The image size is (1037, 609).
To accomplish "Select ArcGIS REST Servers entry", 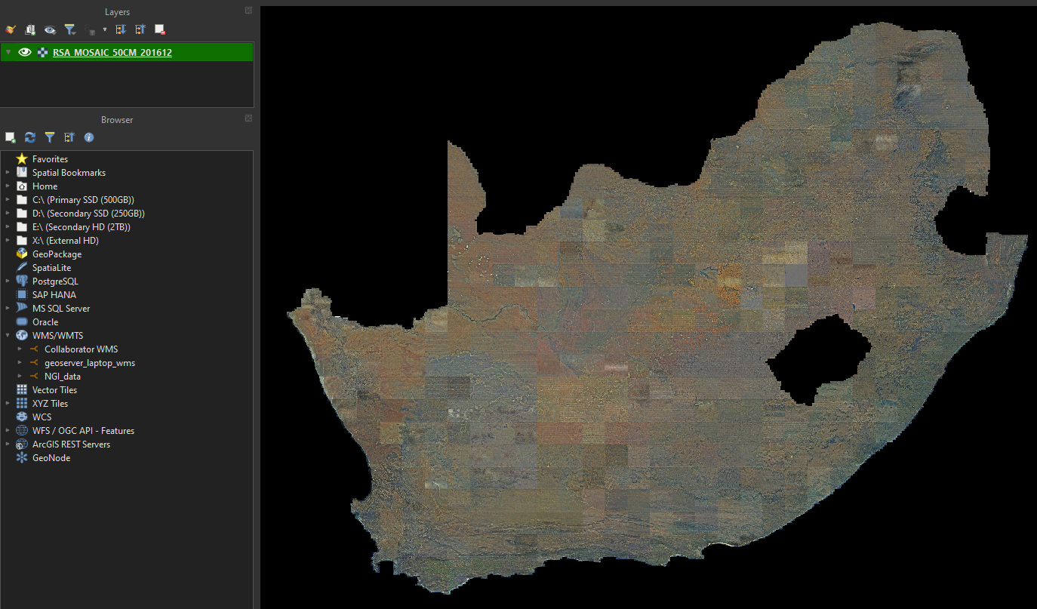I will (x=71, y=444).
